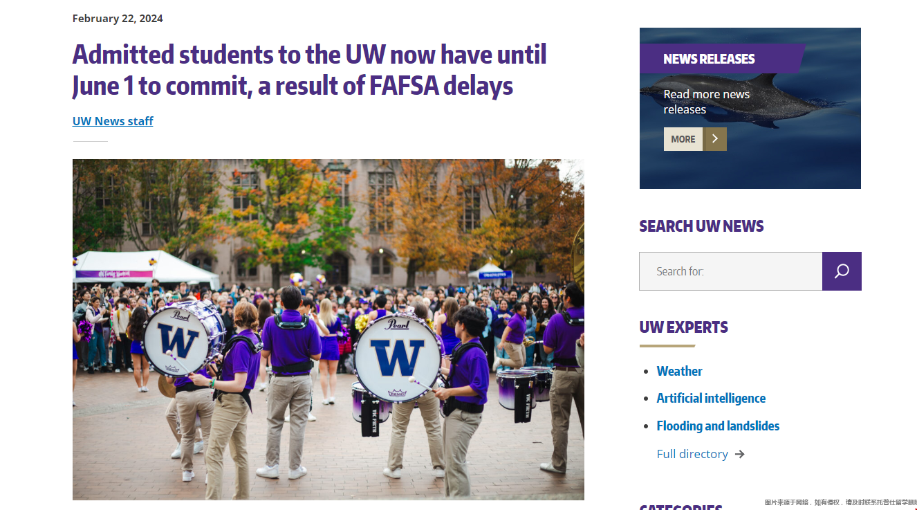The image size is (917, 510).
Task: Click the drumline band photo
Action: tap(328, 329)
